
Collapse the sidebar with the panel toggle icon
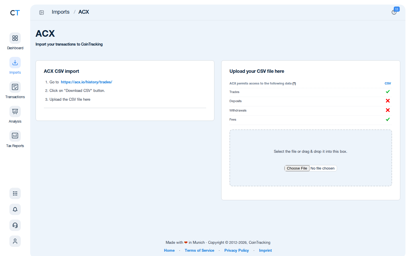click(42, 13)
